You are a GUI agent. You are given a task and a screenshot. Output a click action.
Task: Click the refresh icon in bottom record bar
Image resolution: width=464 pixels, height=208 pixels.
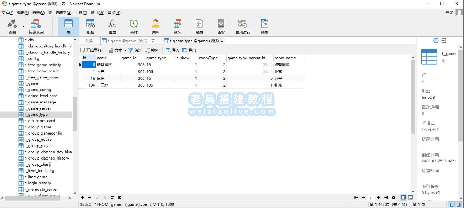[112, 197]
